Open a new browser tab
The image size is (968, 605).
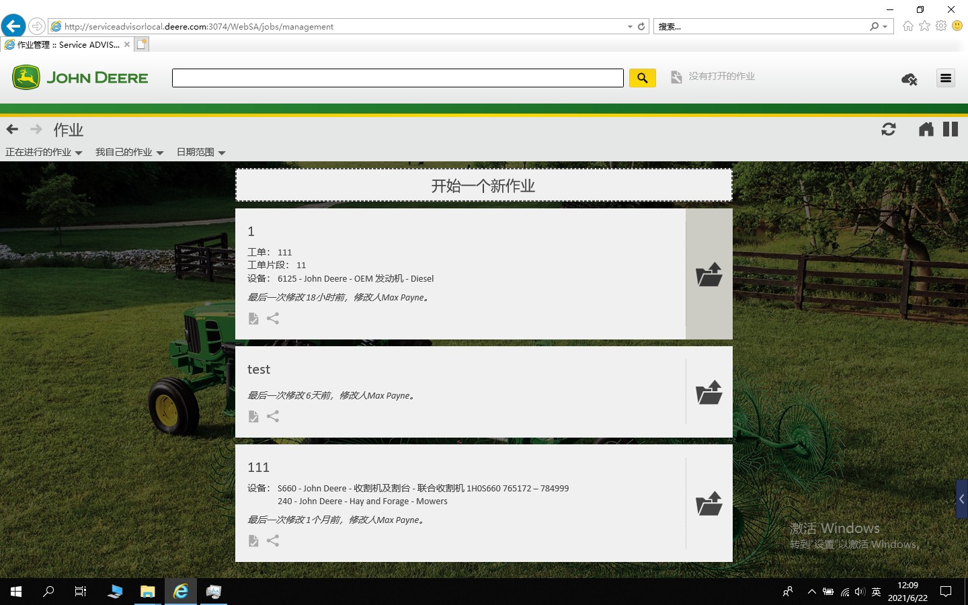click(x=141, y=44)
